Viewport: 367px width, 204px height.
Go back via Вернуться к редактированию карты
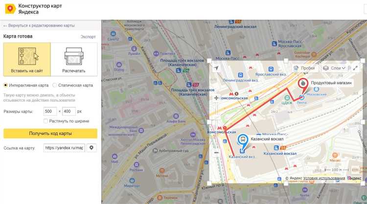[39, 25]
